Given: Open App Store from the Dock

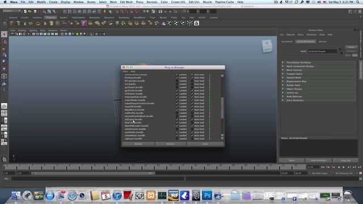Looking at the screenshot, I should 50,195.
